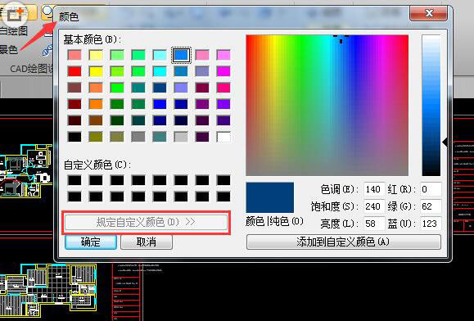Screen dimensions: 474x321
Task: Click the 亮度(L) luminance field
Action: [374, 224]
